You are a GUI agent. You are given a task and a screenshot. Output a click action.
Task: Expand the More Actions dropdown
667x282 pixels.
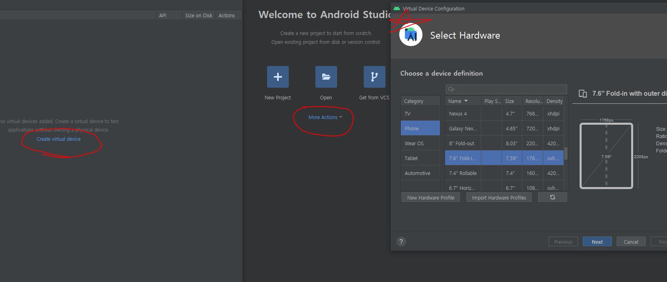click(x=325, y=117)
